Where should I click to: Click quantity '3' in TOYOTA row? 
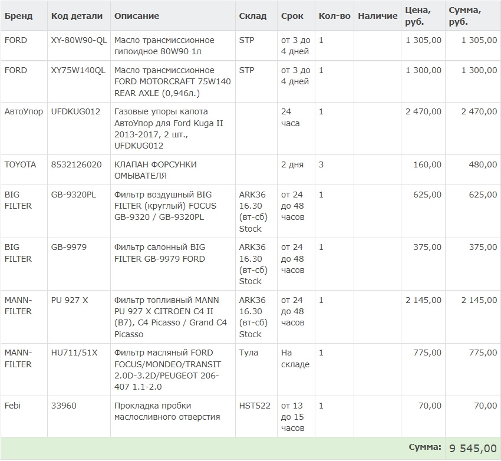point(321,164)
